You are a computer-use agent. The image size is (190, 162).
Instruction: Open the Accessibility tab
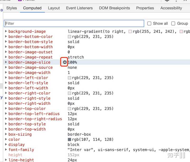click(x=171, y=8)
